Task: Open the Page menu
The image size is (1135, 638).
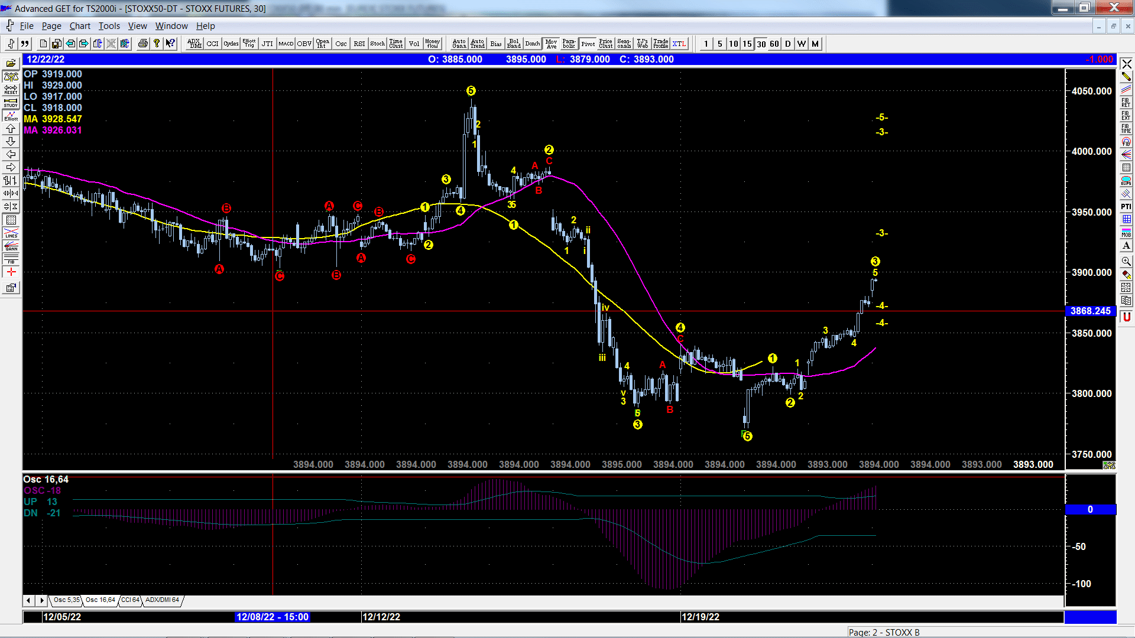Action: pyautogui.click(x=51, y=26)
